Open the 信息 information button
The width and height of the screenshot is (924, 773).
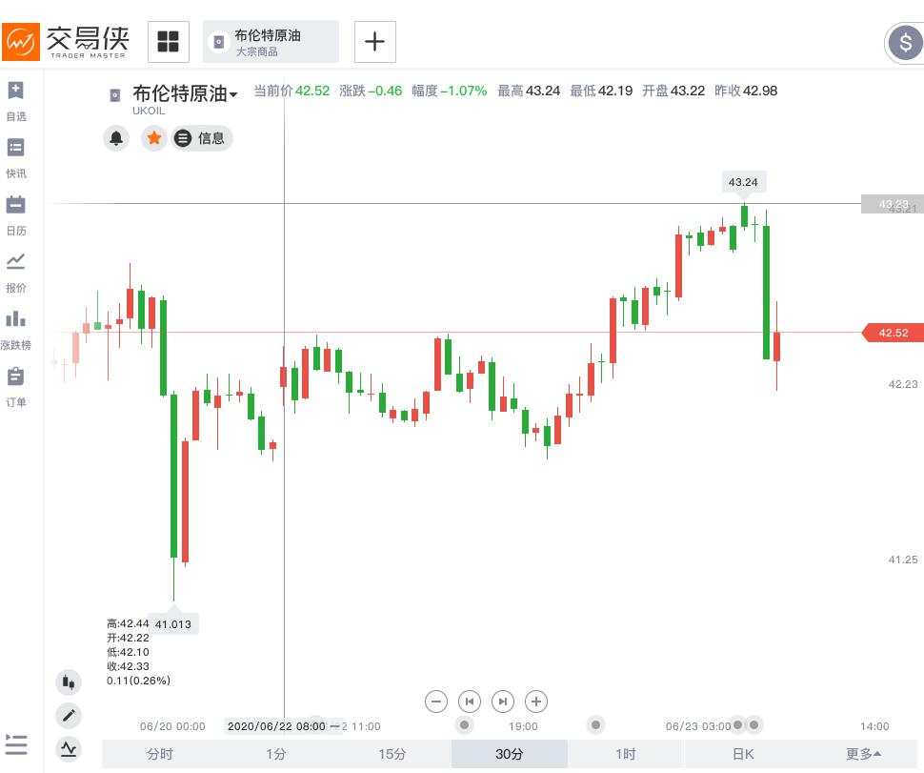tap(201, 138)
